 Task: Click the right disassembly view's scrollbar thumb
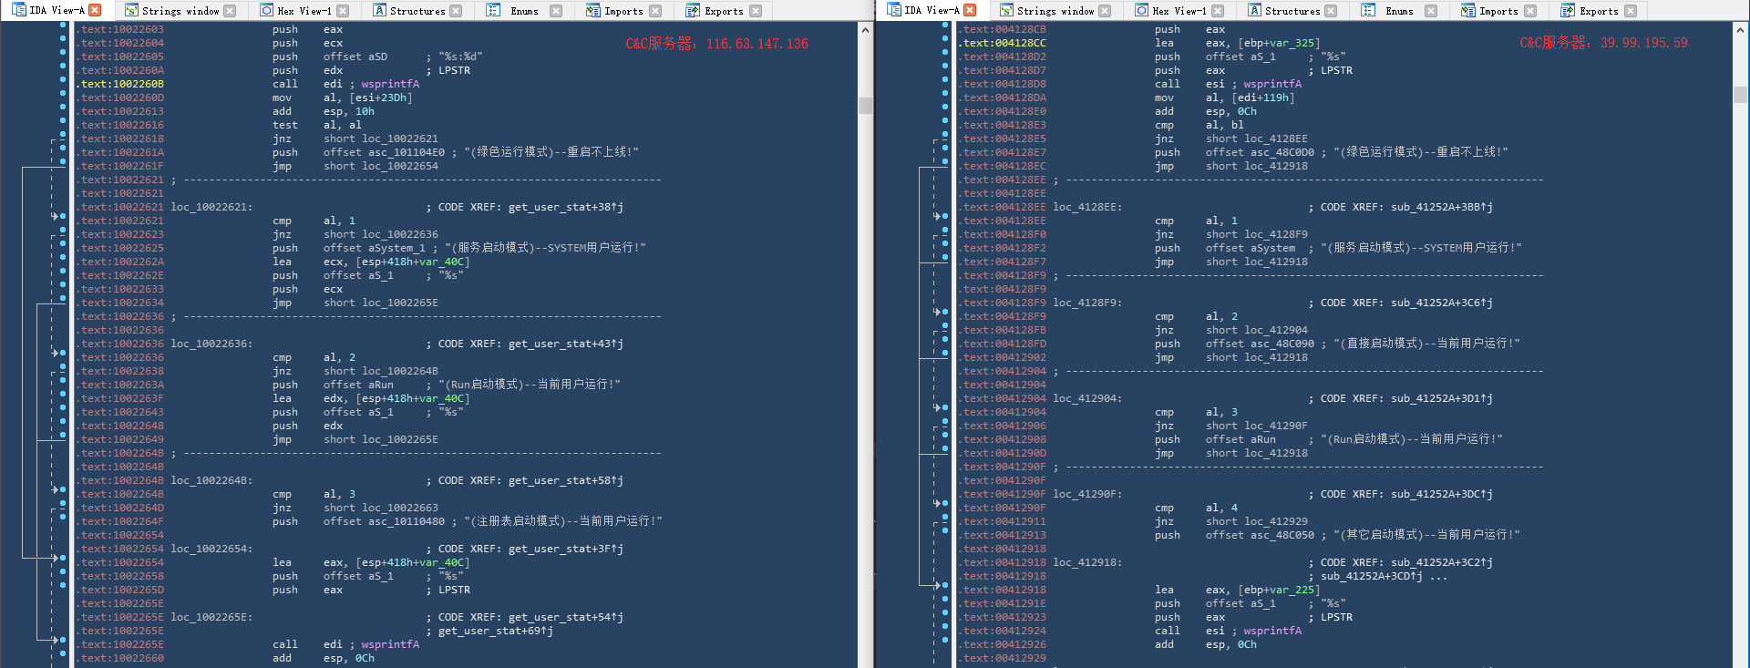[x=1740, y=95]
